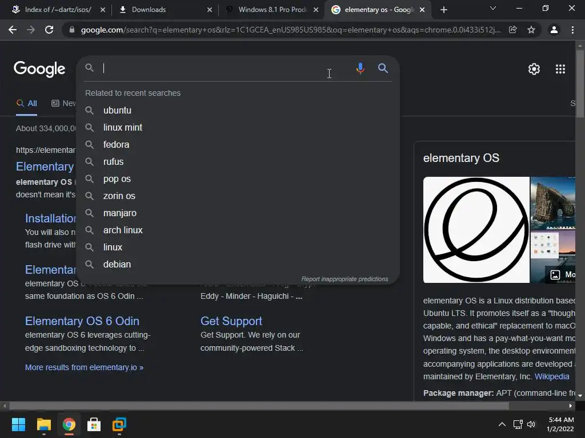Go forward to the next page
585x438 pixels.
[31, 30]
